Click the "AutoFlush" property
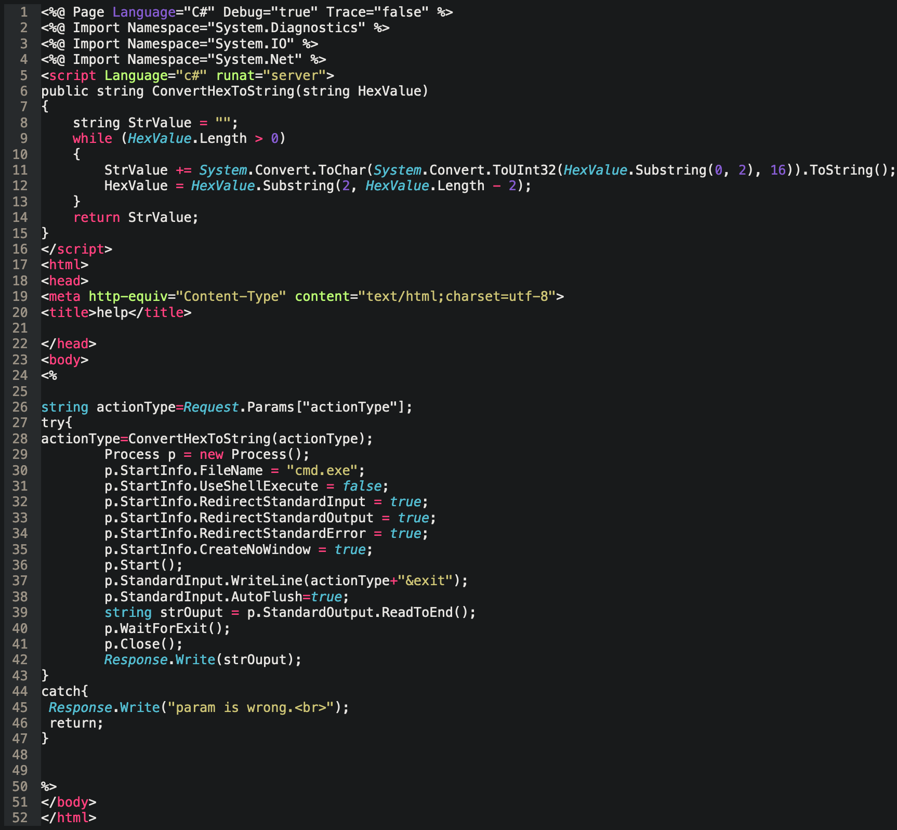The height and width of the screenshot is (830, 897). pyautogui.click(x=267, y=597)
